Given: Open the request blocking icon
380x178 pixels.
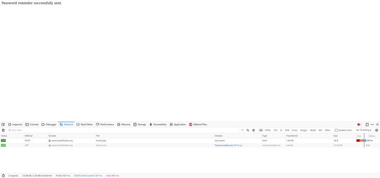Looking at the screenshot, I should coord(253,130).
